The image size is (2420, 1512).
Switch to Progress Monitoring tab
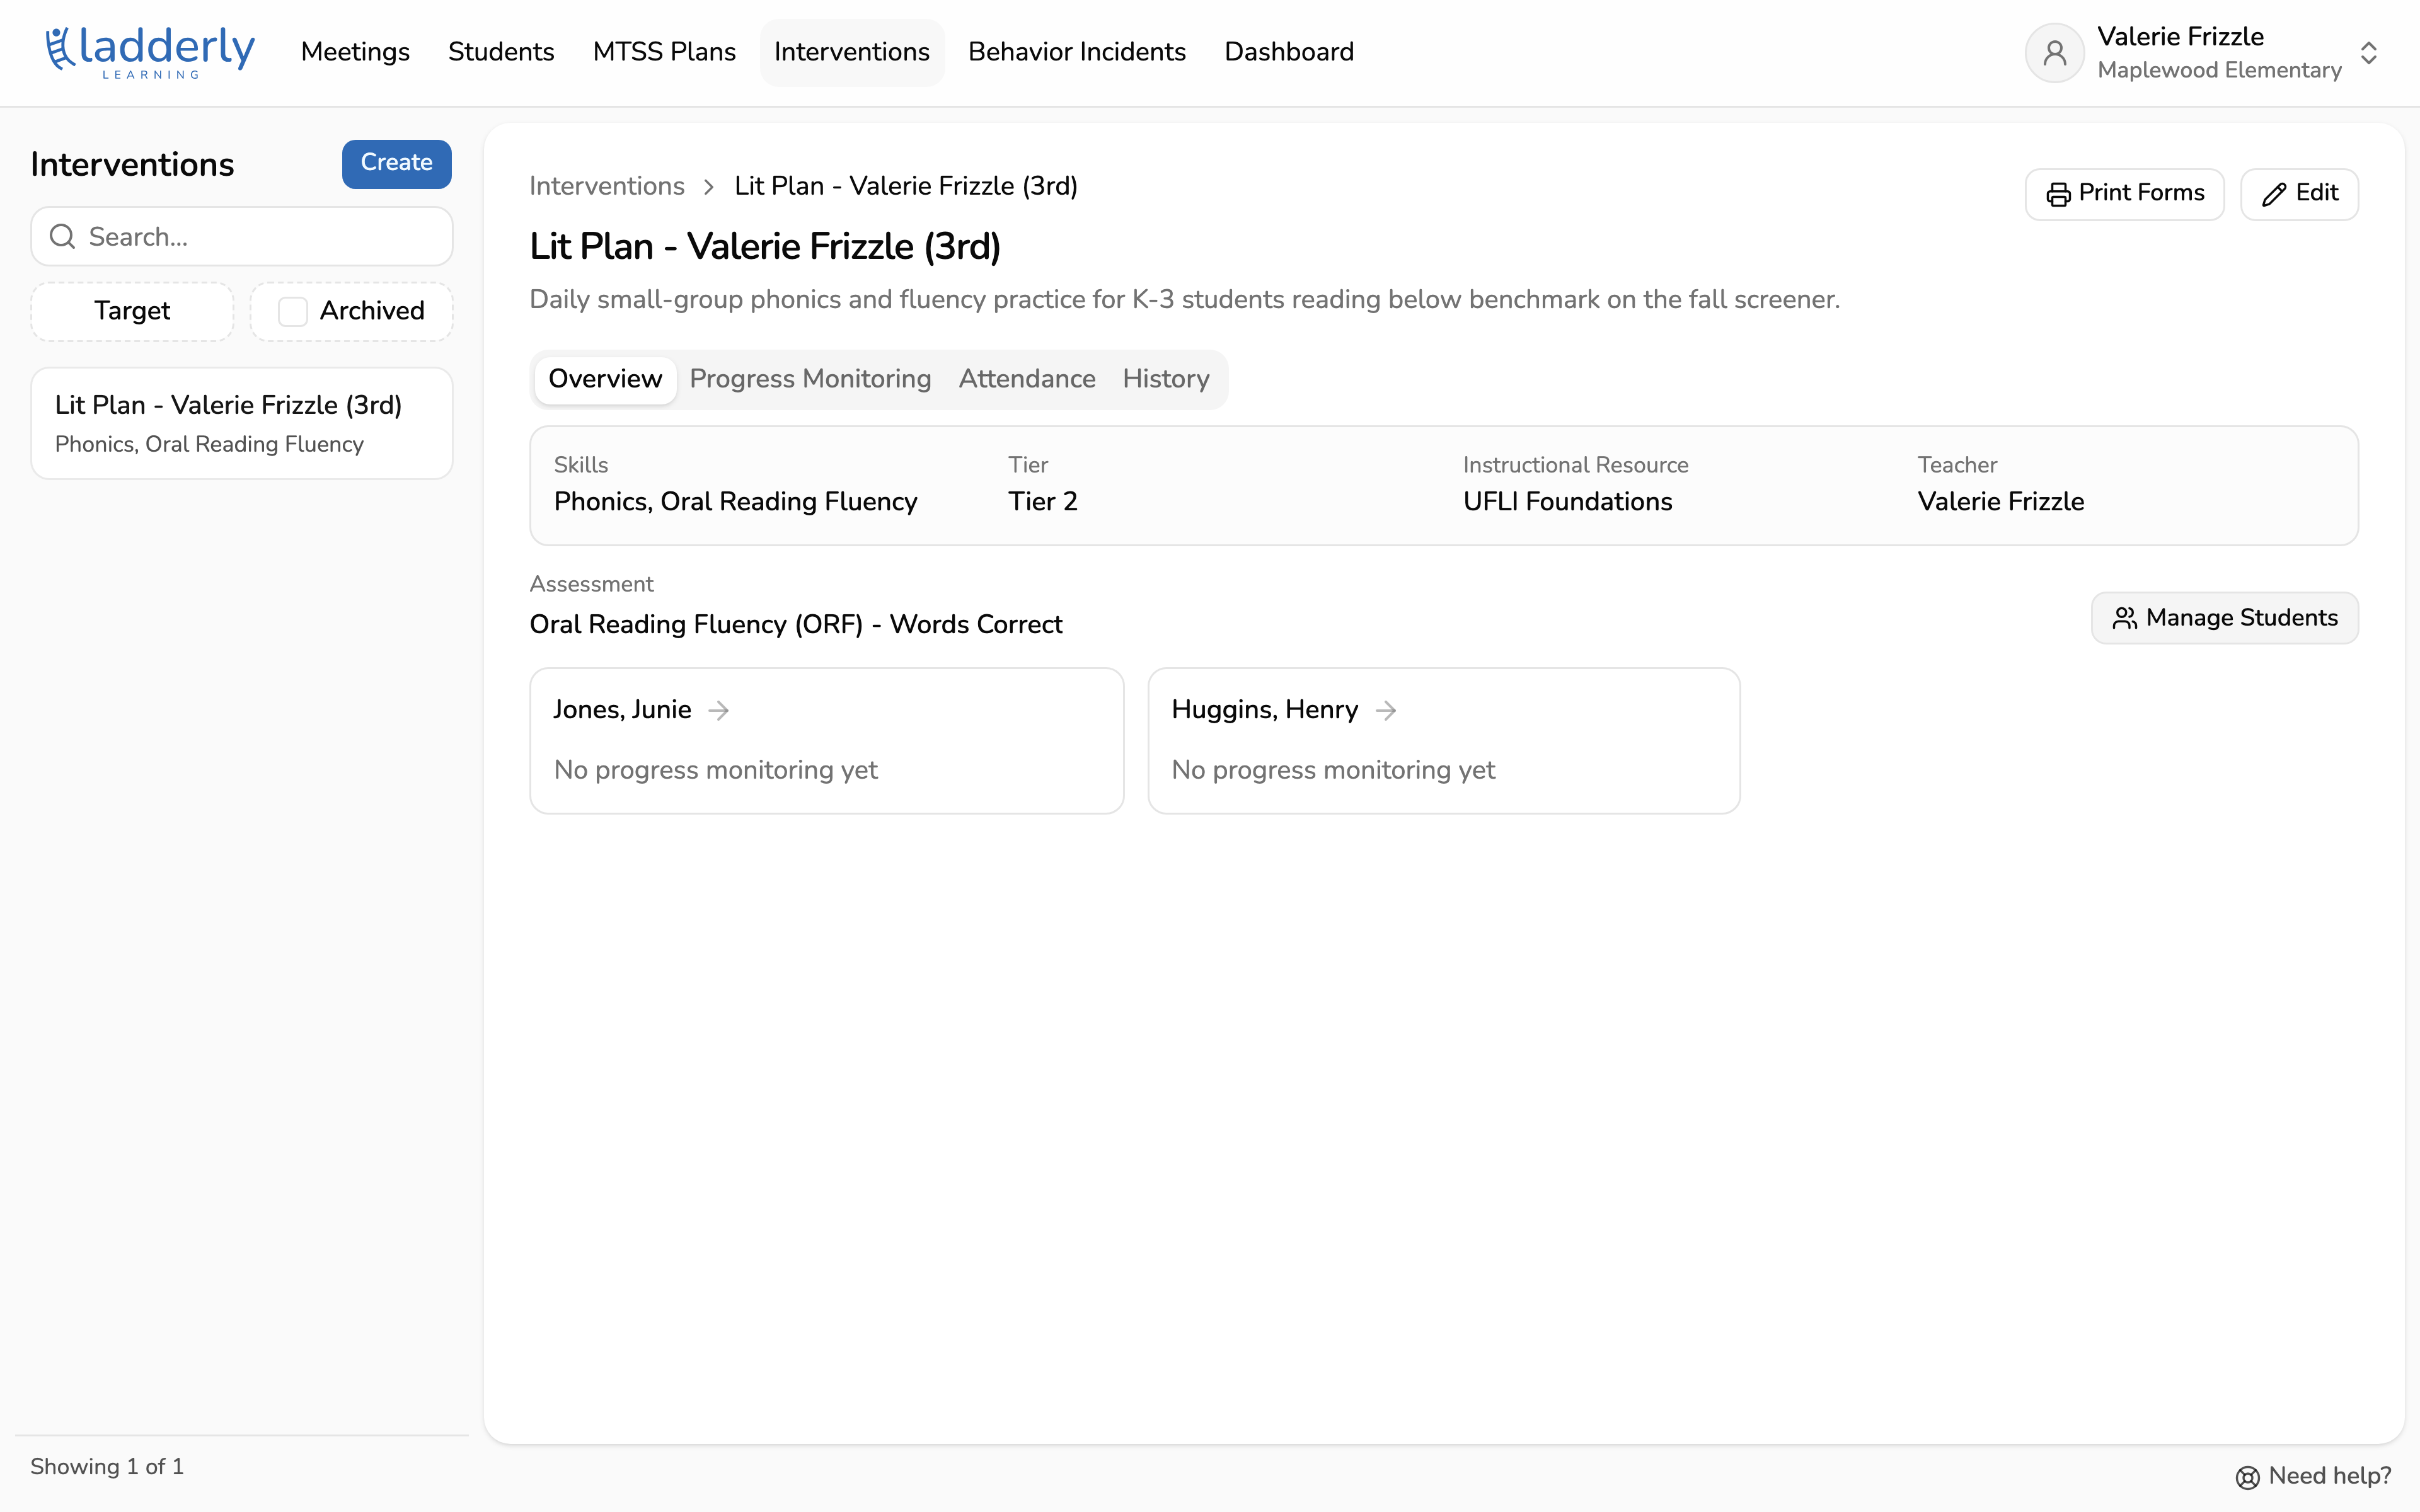pyautogui.click(x=810, y=379)
